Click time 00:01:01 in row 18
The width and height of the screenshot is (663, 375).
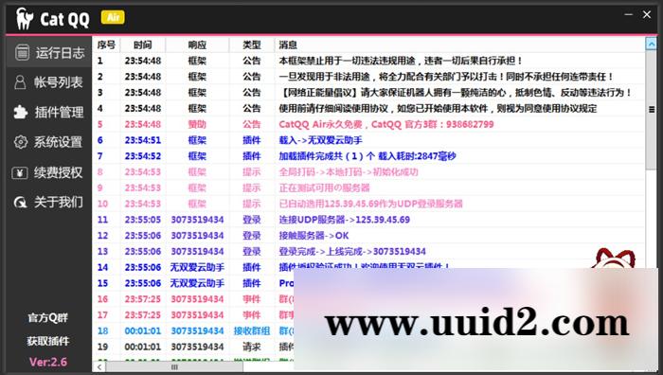(x=143, y=330)
